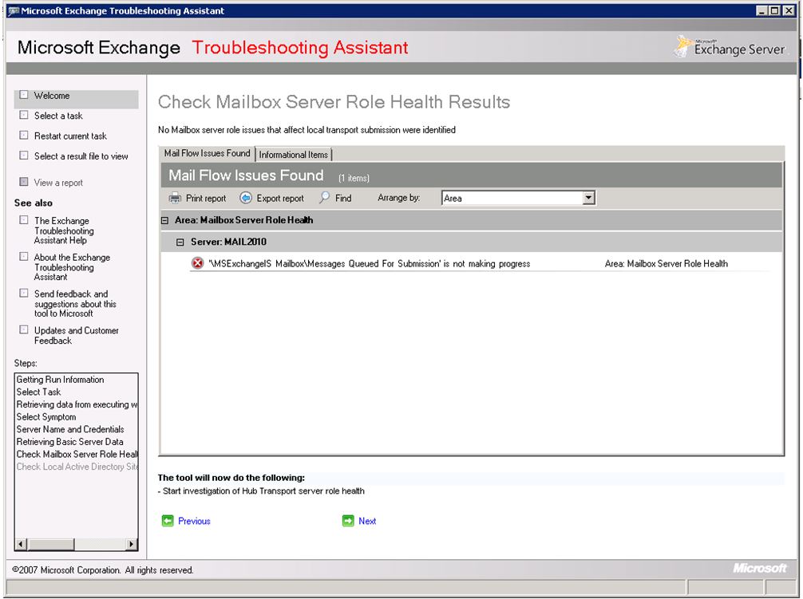Click the Exchange Server logo
This screenshot has width=803, height=599.
pos(730,46)
